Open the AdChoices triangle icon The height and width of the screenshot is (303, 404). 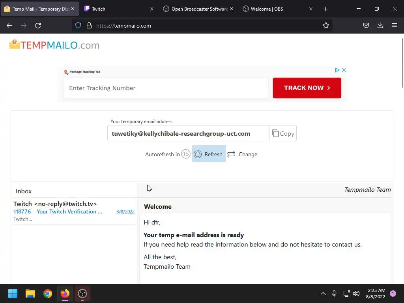click(337, 70)
